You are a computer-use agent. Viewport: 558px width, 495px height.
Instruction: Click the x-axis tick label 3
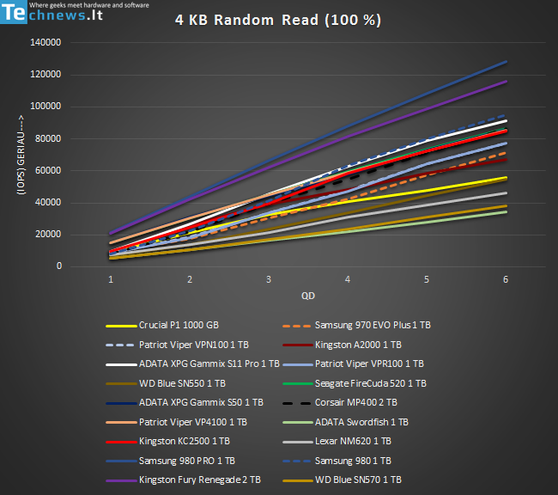coord(269,279)
